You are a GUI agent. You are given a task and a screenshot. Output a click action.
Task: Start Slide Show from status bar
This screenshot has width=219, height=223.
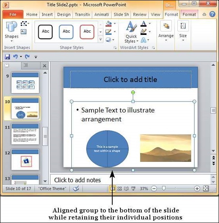pyautogui.click(x=133, y=189)
